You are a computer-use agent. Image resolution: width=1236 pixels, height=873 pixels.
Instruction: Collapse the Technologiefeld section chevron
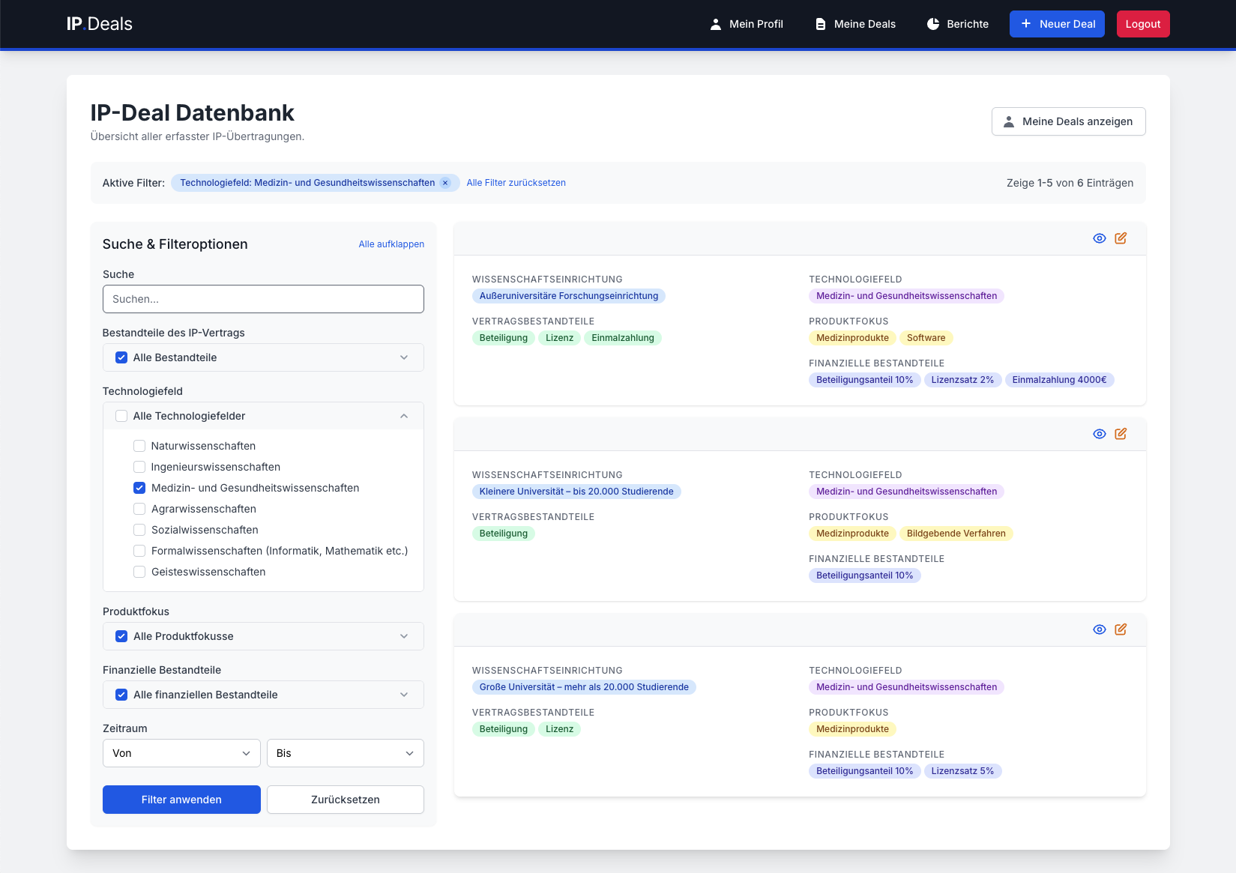click(x=404, y=416)
